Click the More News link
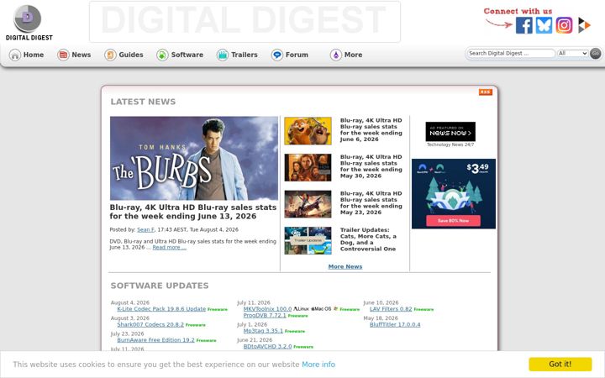This screenshot has height=378, width=605. (345, 266)
